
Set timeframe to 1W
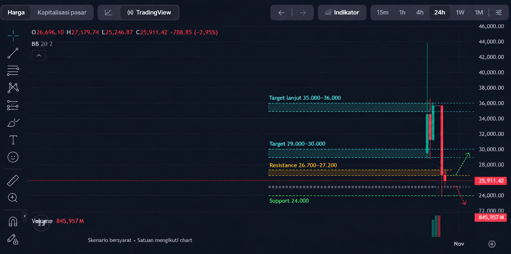pyautogui.click(x=460, y=12)
